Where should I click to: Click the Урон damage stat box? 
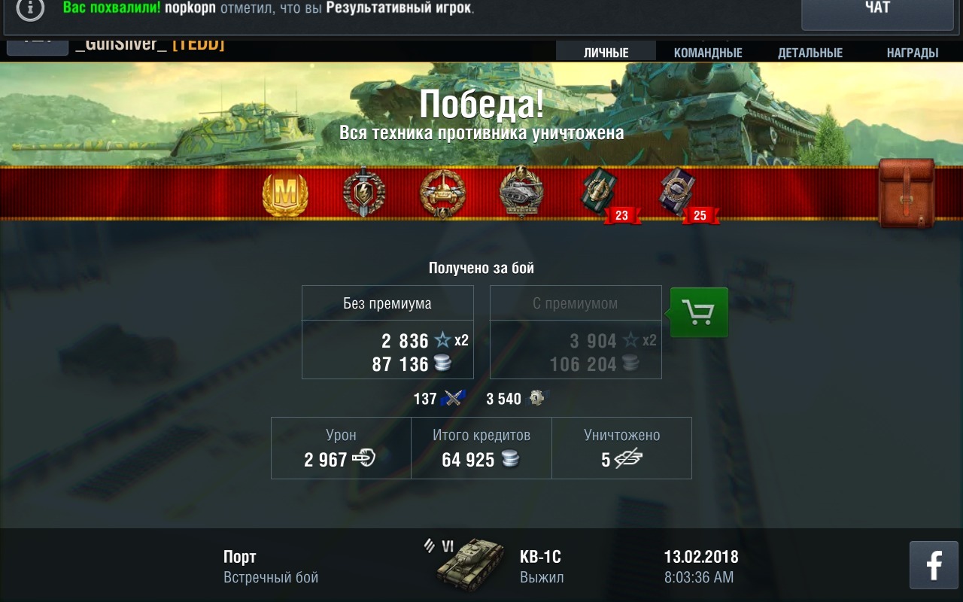click(341, 448)
